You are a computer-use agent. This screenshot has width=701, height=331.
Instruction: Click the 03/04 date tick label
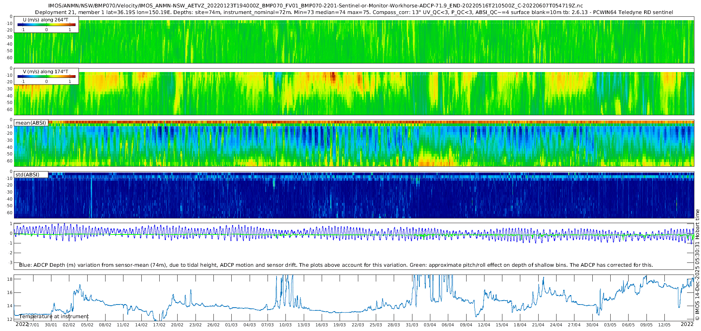tap(430, 325)
